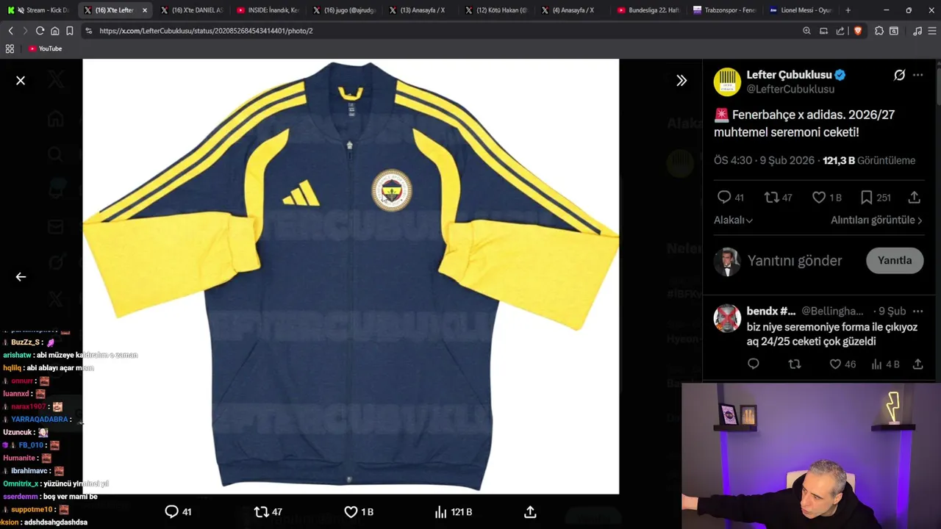Image resolution: width=941 pixels, height=529 pixels.
Task: Click the @LefterCubuklusu handle
Action: 790,89
